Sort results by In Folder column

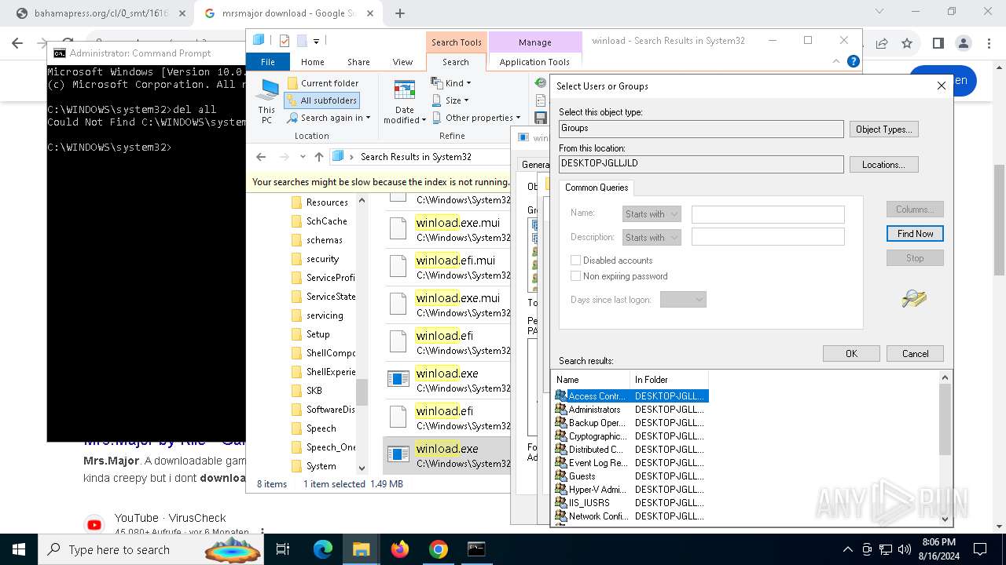point(670,380)
